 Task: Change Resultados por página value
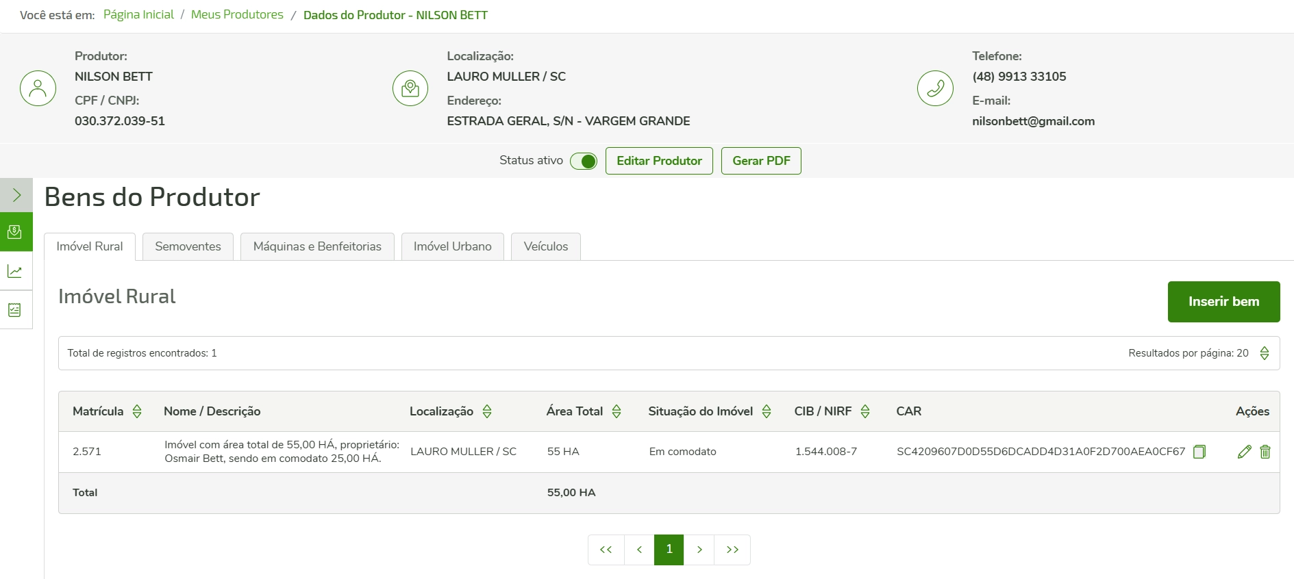point(1264,353)
